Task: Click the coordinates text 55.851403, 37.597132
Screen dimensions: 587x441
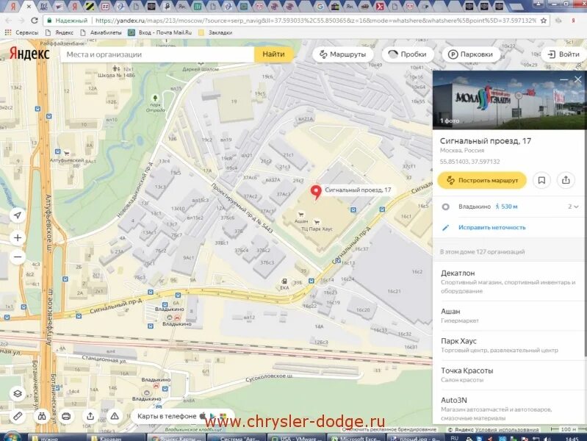Action: point(469,162)
